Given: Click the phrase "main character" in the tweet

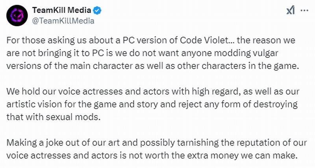Looking at the screenshot, I should 95,65.
